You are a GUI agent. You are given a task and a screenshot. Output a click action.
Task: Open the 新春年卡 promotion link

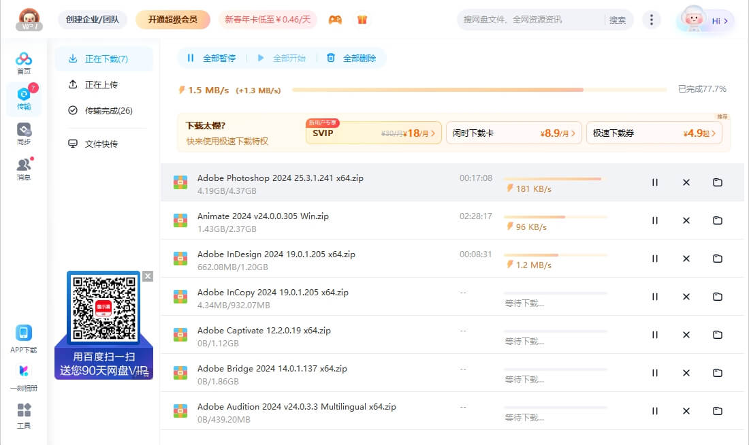(x=268, y=20)
